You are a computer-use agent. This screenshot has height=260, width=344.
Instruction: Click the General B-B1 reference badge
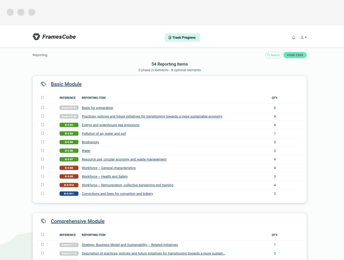point(69,108)
